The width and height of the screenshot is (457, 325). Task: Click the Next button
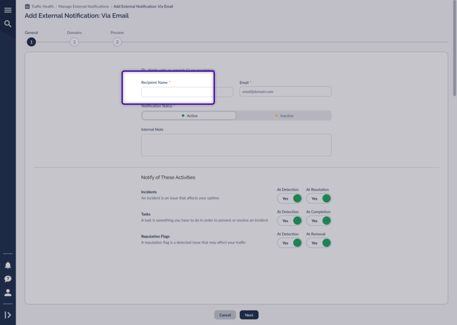(x=249, y=315)
